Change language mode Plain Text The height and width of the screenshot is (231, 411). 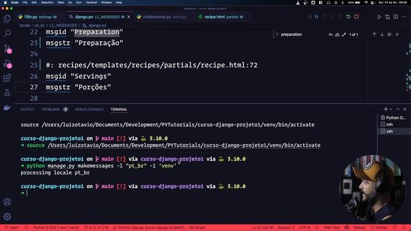[332, 228]
